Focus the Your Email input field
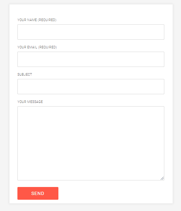Screen dimensions: 181x211 coord(91,59)
